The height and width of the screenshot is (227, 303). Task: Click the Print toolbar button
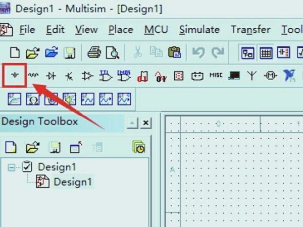(x=94, y=52)
